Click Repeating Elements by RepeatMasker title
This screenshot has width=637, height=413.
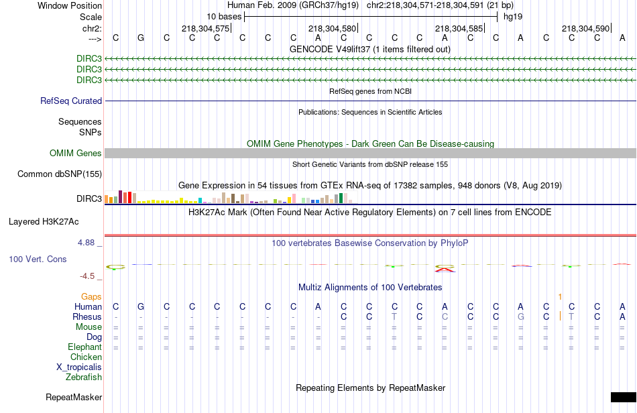pos(371,388)
